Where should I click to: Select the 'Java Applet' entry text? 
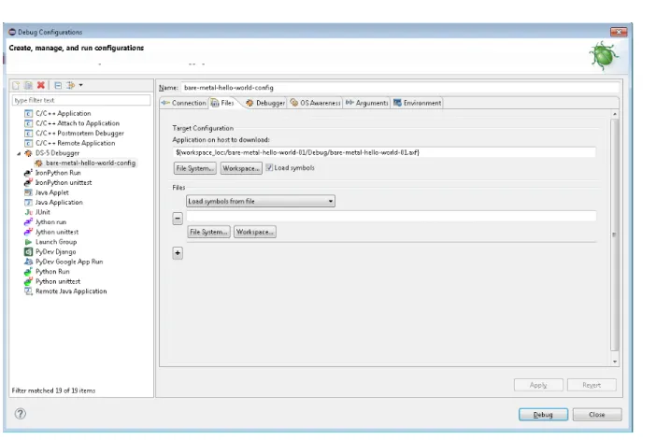coord(52,192)
